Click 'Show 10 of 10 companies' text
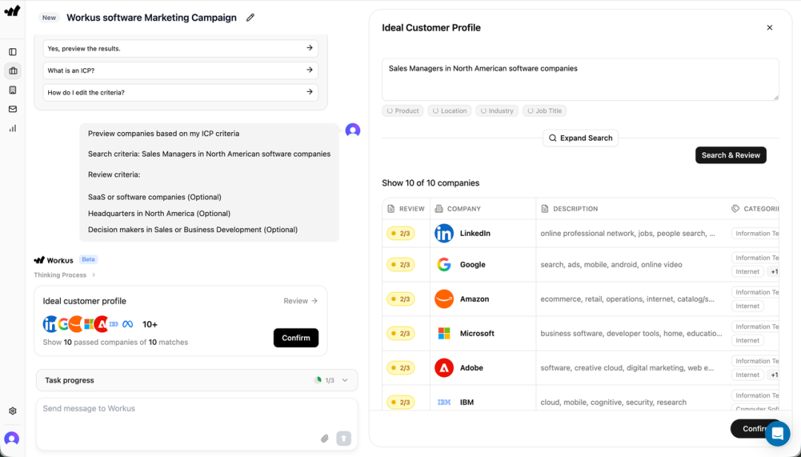Screen dimensions: 801x457 click(x=431, y=183)
